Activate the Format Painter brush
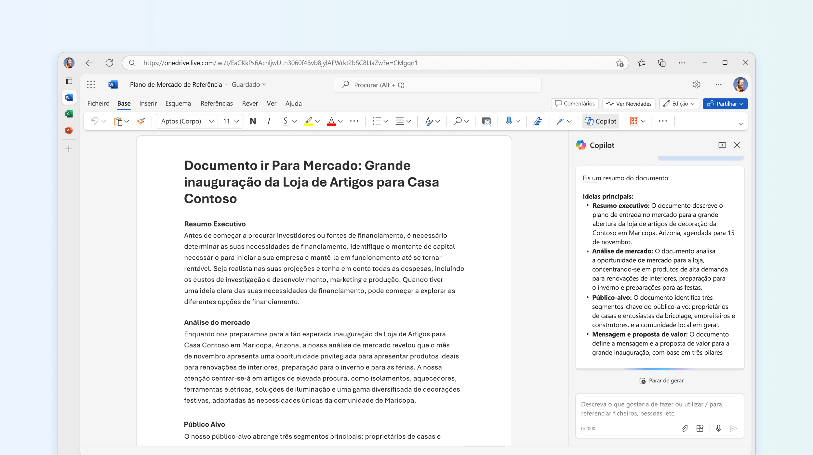This screenshot has height=455, width=813. [141, 121]
